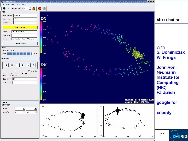Screen dimensions: 188x141
Task: Jump to the last frame with the rightmost playback button
Action: pyautogui.click(x=33, y=65)
